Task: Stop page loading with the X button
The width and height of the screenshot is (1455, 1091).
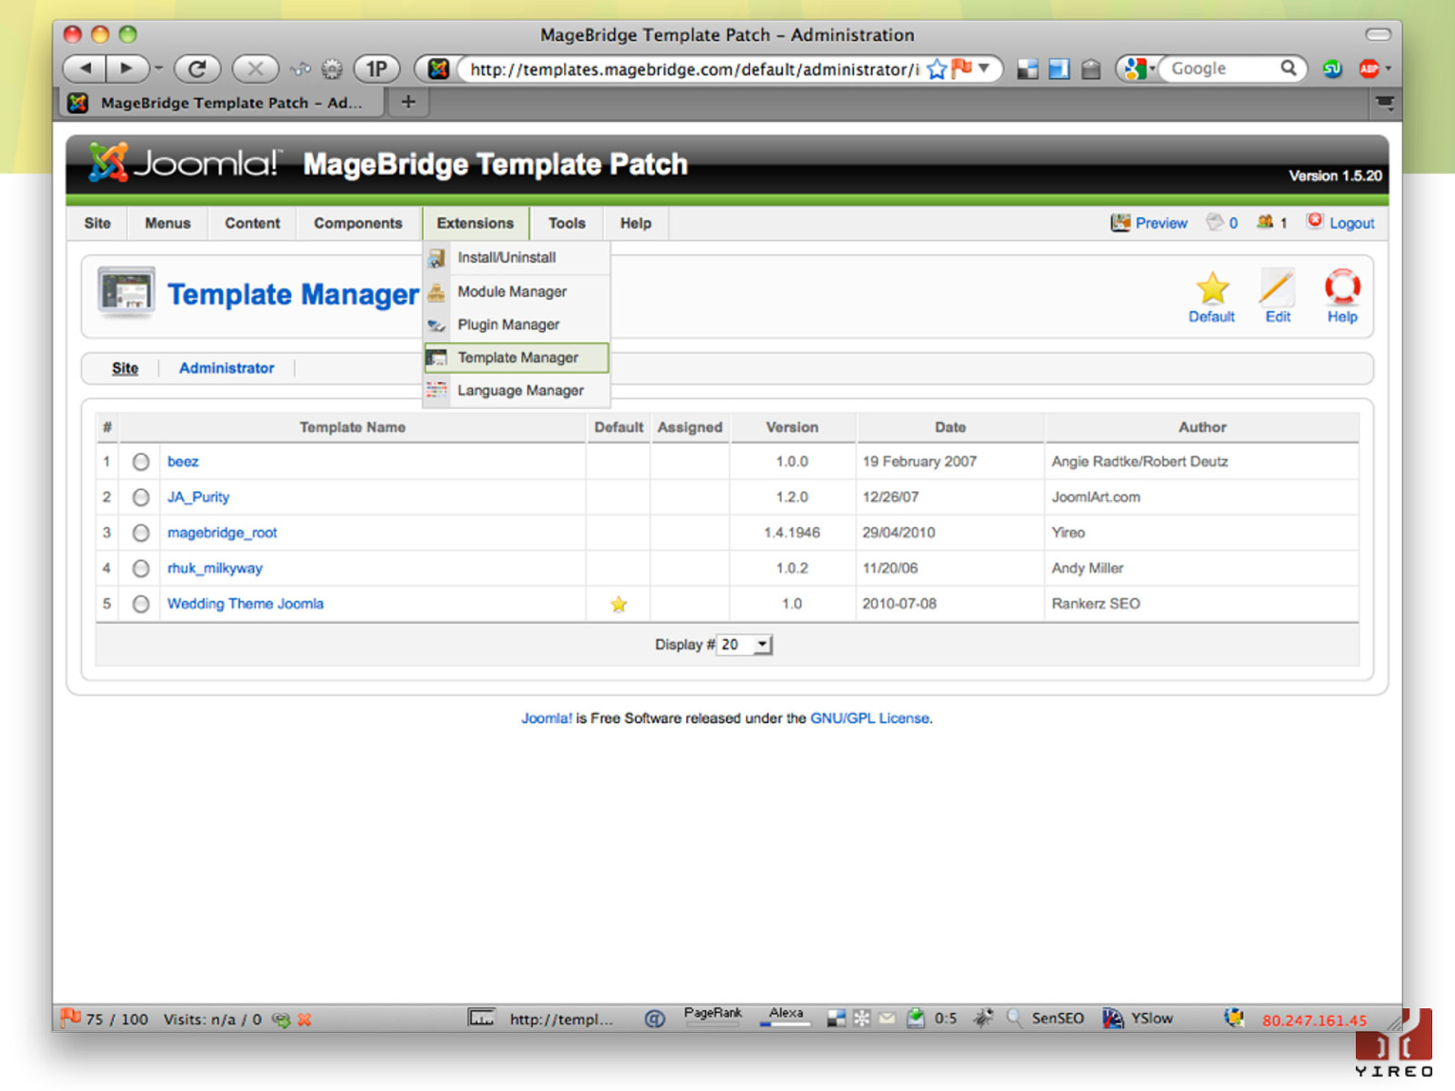Action: pyautogui.click(x=256, y=68)
